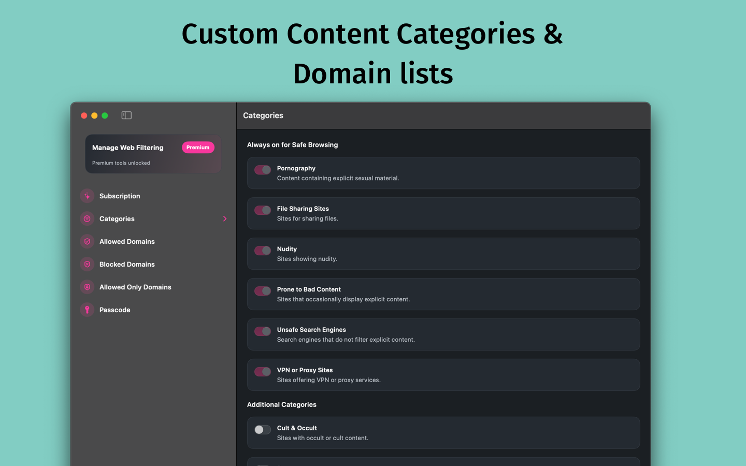Click the red close window button
This screenshot has width=746, height=466.
(x=84, y=115)
